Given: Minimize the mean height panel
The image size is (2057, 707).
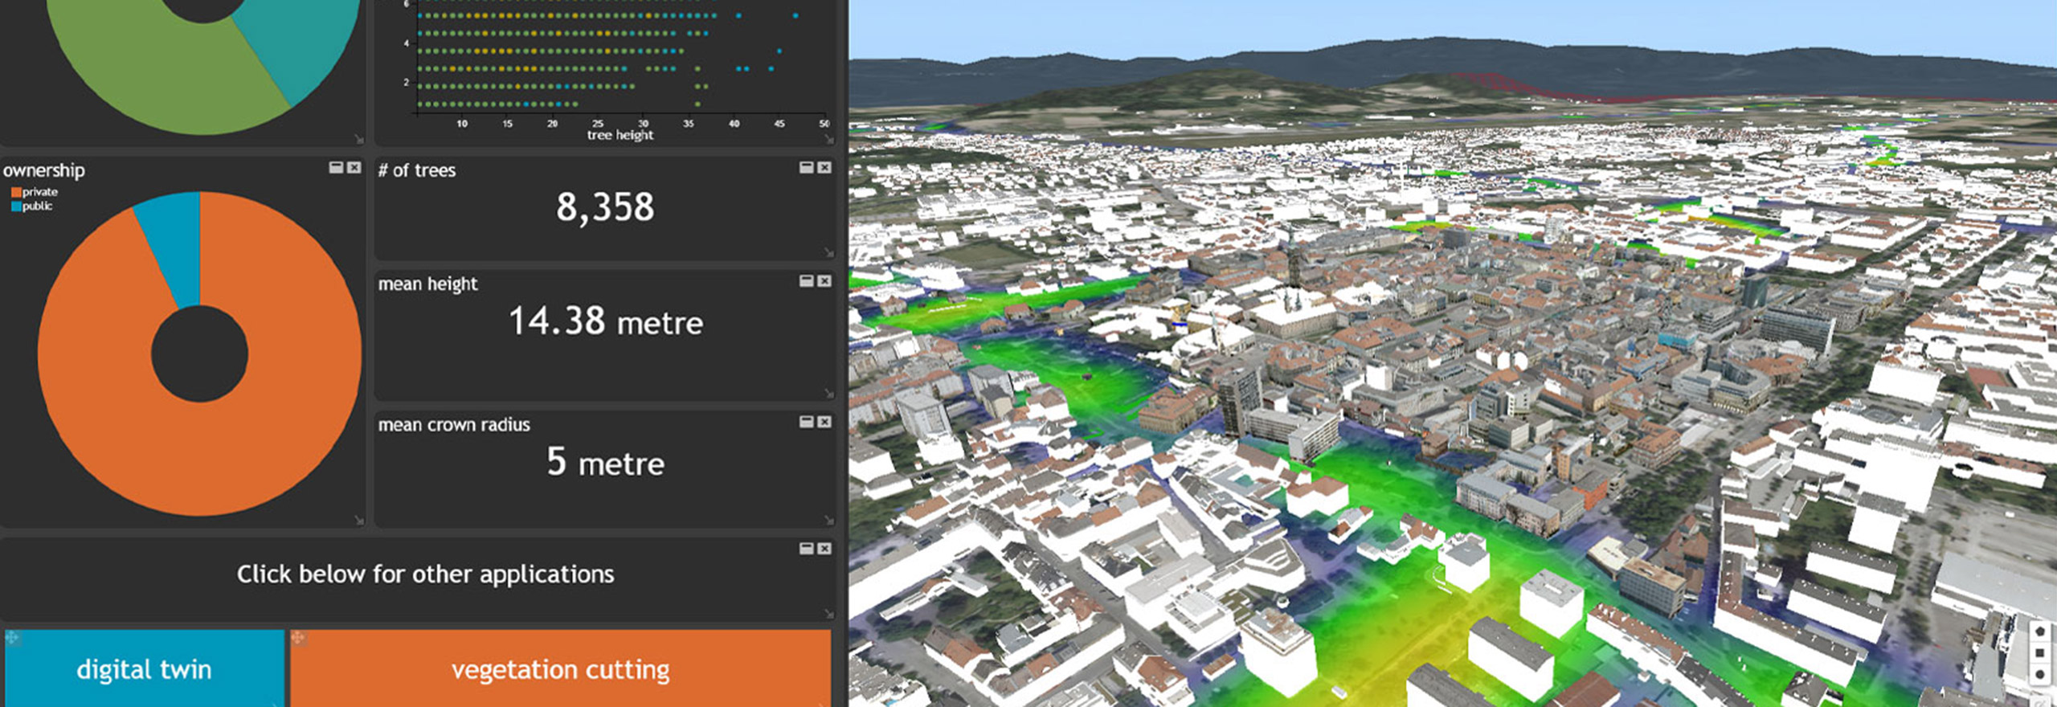Looking at the screenshot, I should point(806,280).
